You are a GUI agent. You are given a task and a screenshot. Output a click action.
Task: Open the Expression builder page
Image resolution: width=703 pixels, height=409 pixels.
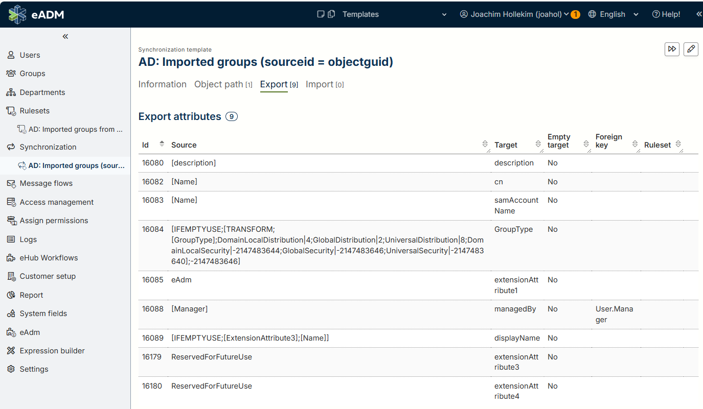pyautogui.click(x=52, y=351)
